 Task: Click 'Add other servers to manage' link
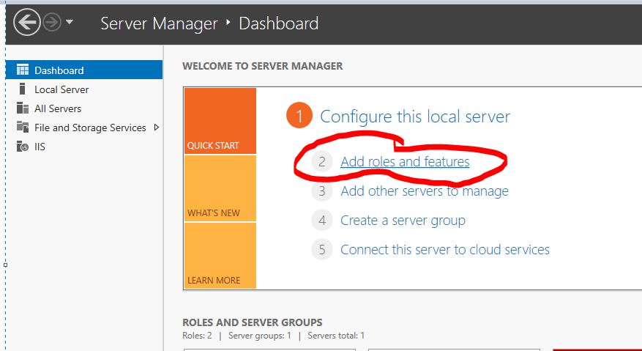tap(424, 191)
